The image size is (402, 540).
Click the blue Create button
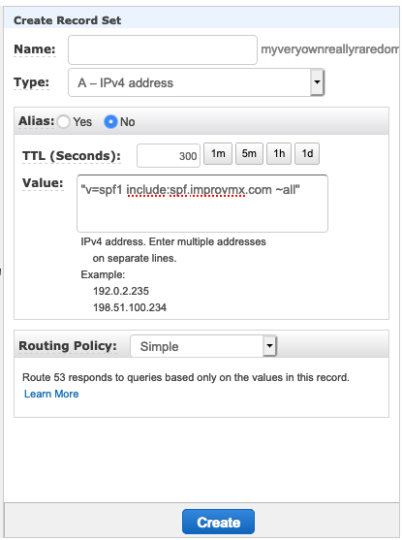pos(218,523)
